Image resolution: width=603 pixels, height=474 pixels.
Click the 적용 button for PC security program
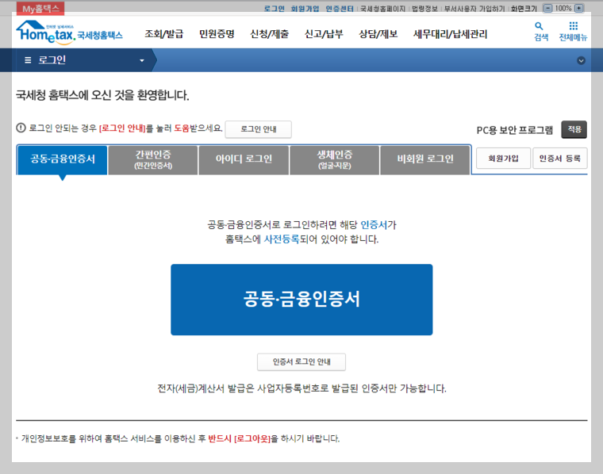coord(574,129)
